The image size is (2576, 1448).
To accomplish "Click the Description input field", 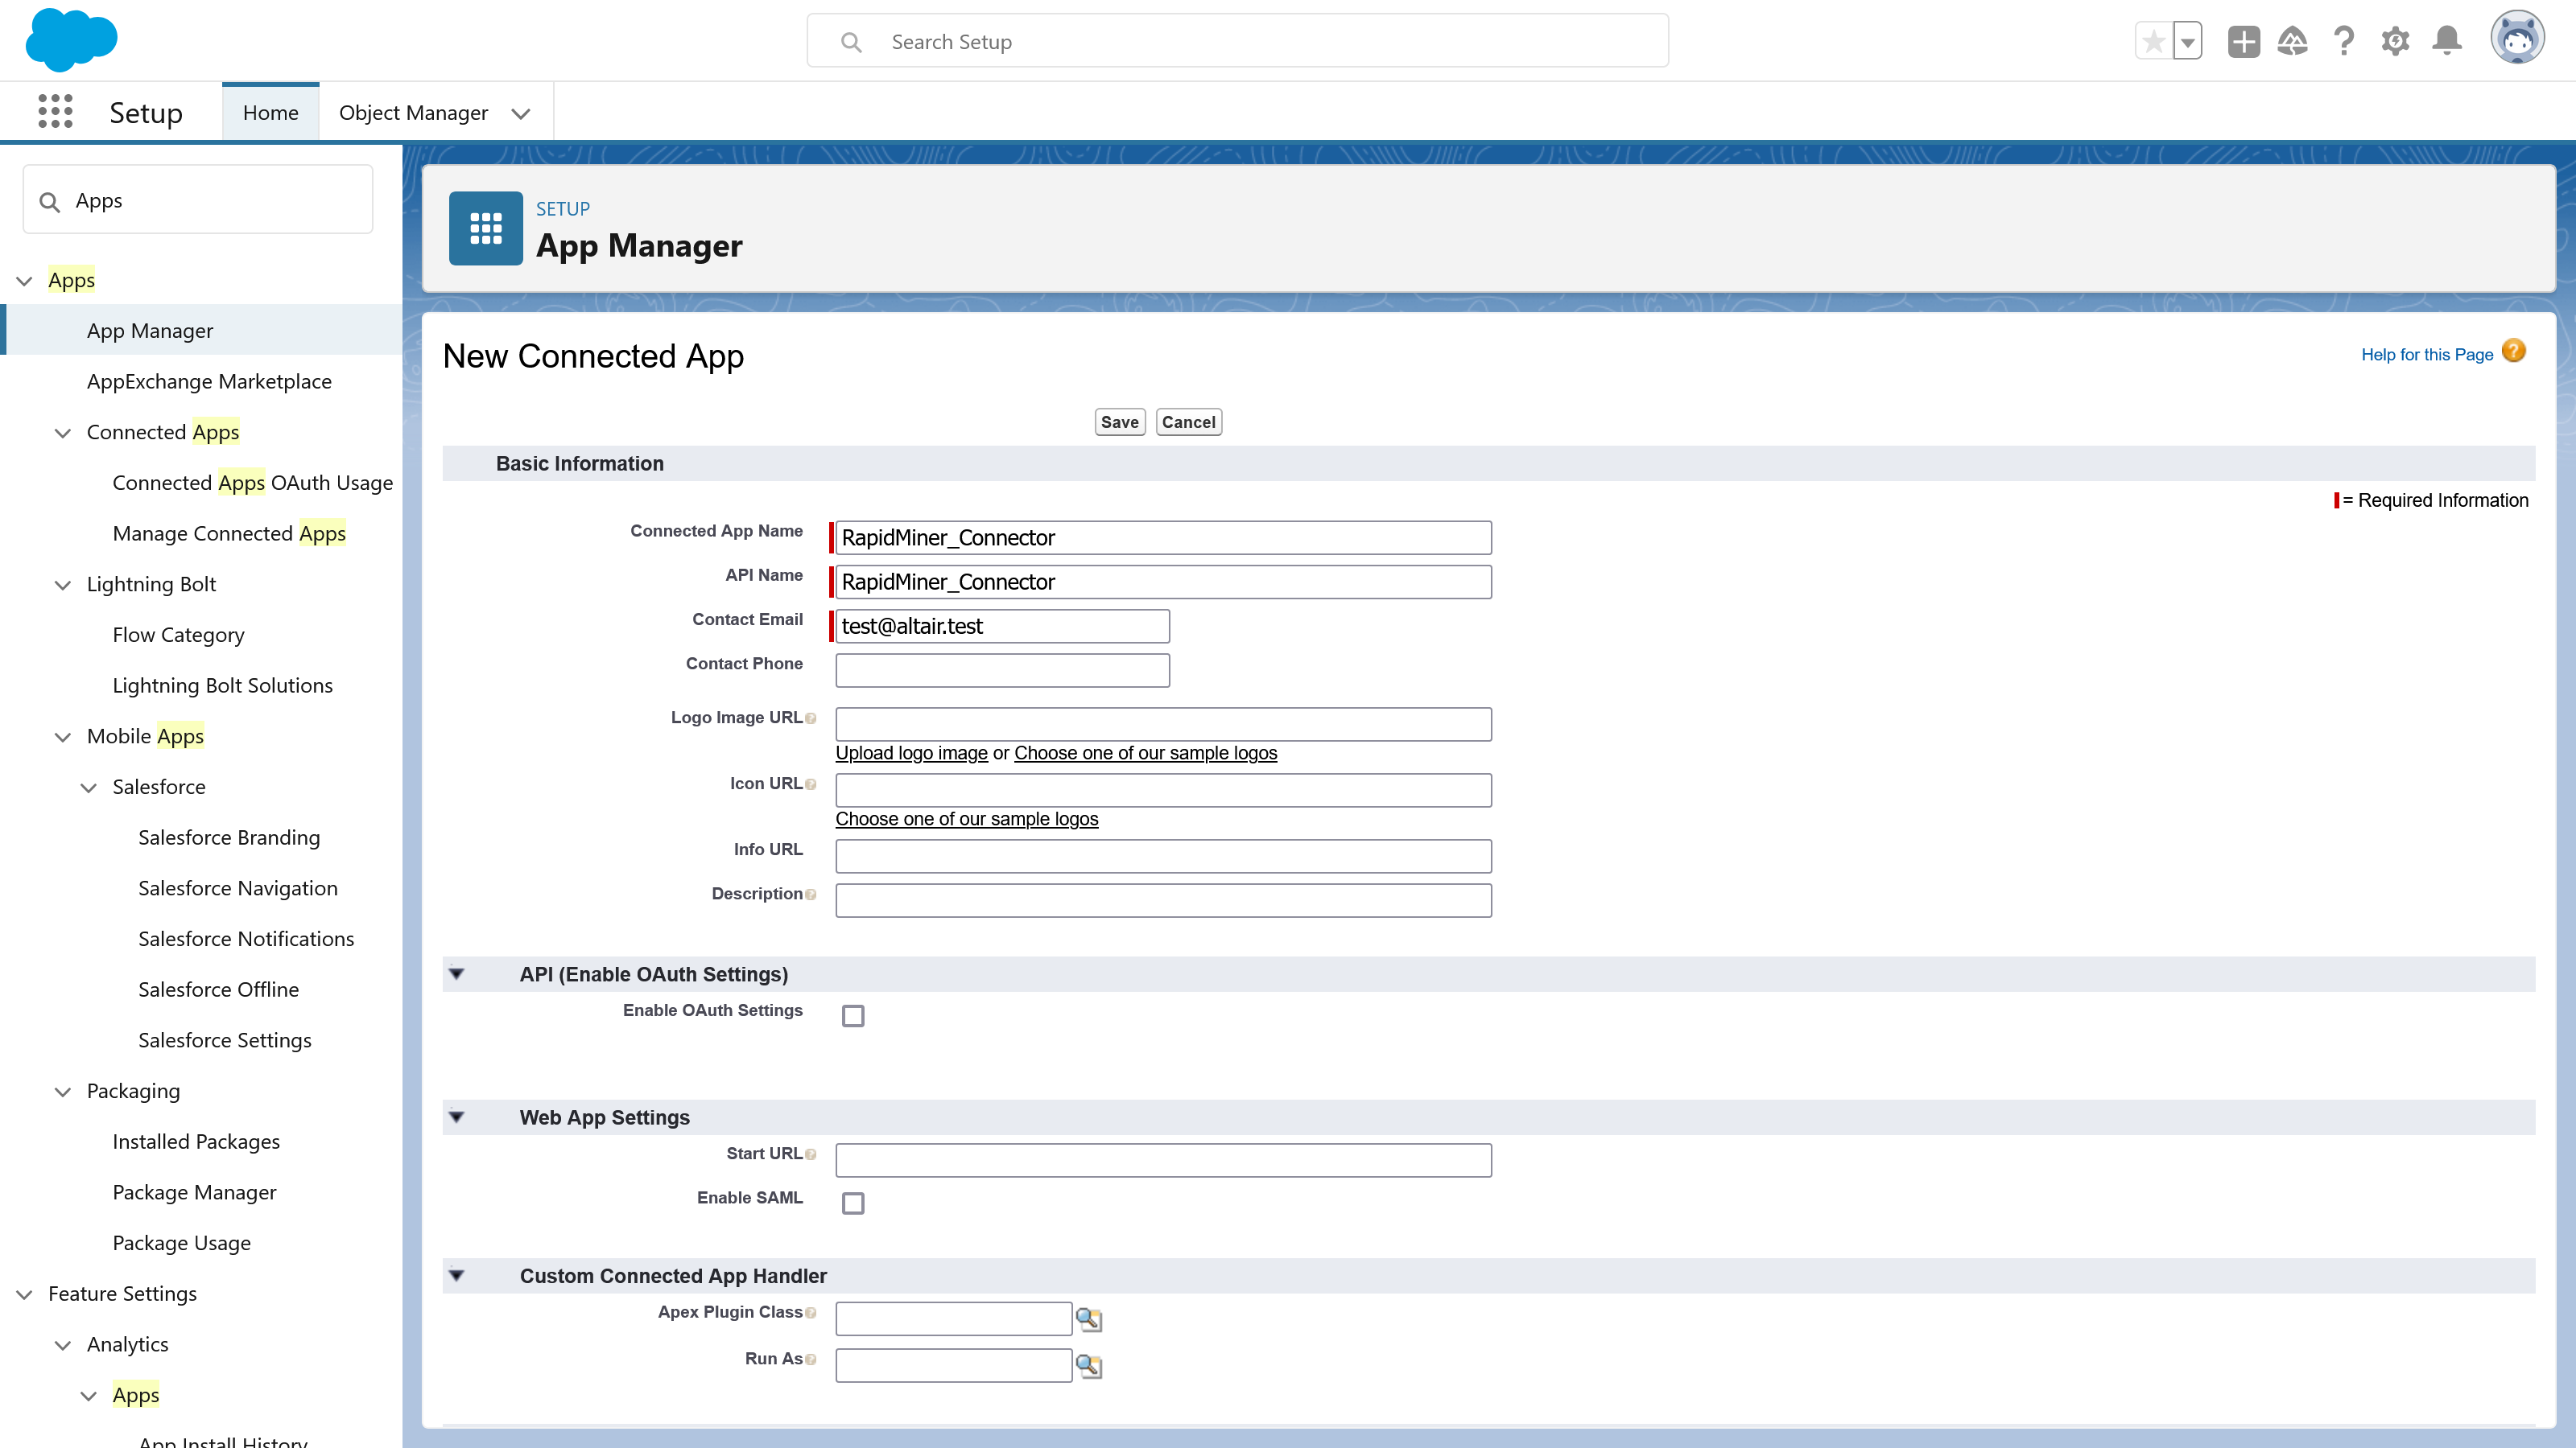I will (x=1163, y=899).
